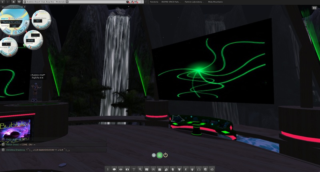Click the Speak microphone icon in bottom toolbar
Image resolution: width=320 pixels, height=172 pixels.
[x=108, y=169]
